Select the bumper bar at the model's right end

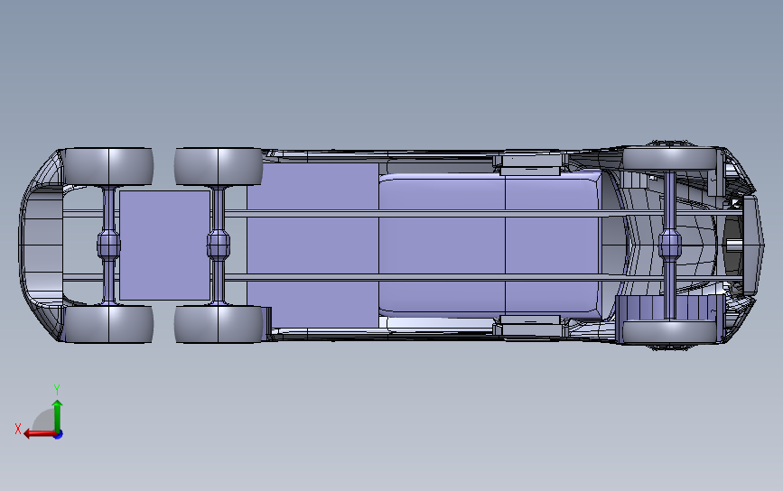753,245
